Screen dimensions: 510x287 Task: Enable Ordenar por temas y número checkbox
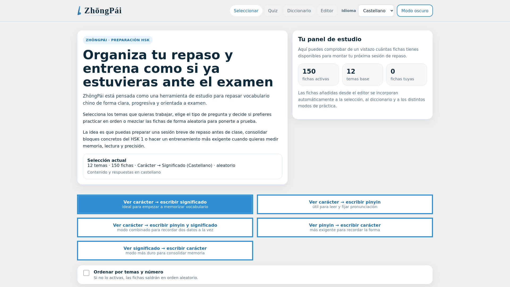point(86,273)
